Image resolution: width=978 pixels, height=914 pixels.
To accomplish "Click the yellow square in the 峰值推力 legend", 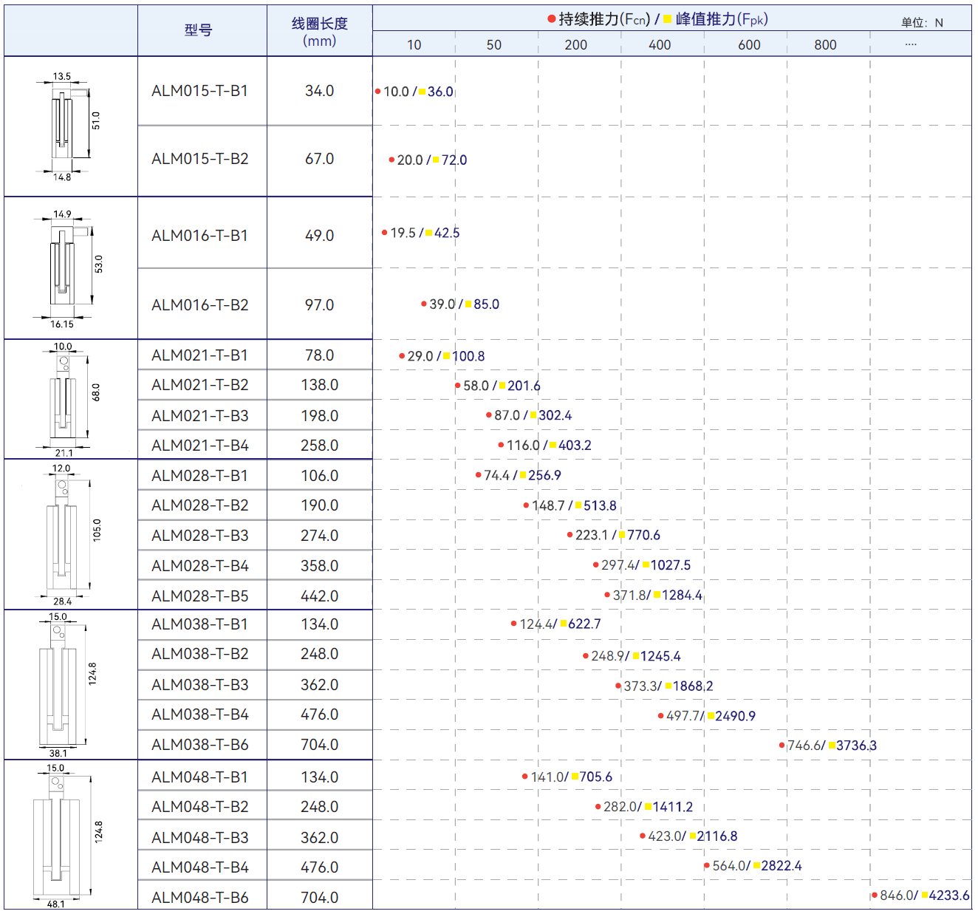I will click(667, 19).
